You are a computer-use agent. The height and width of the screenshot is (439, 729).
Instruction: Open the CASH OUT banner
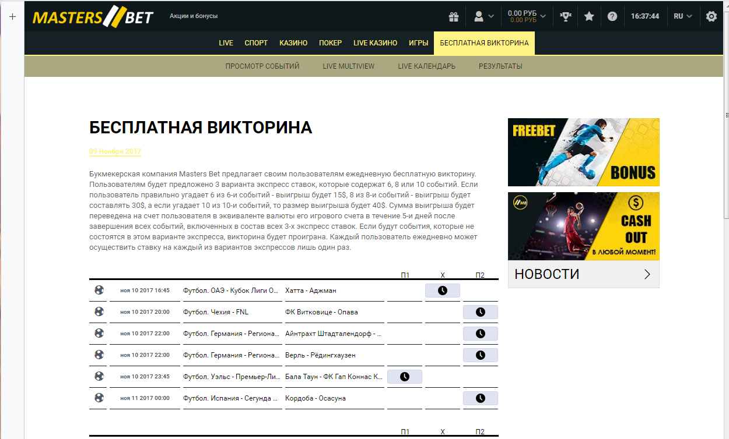point(583,226)
